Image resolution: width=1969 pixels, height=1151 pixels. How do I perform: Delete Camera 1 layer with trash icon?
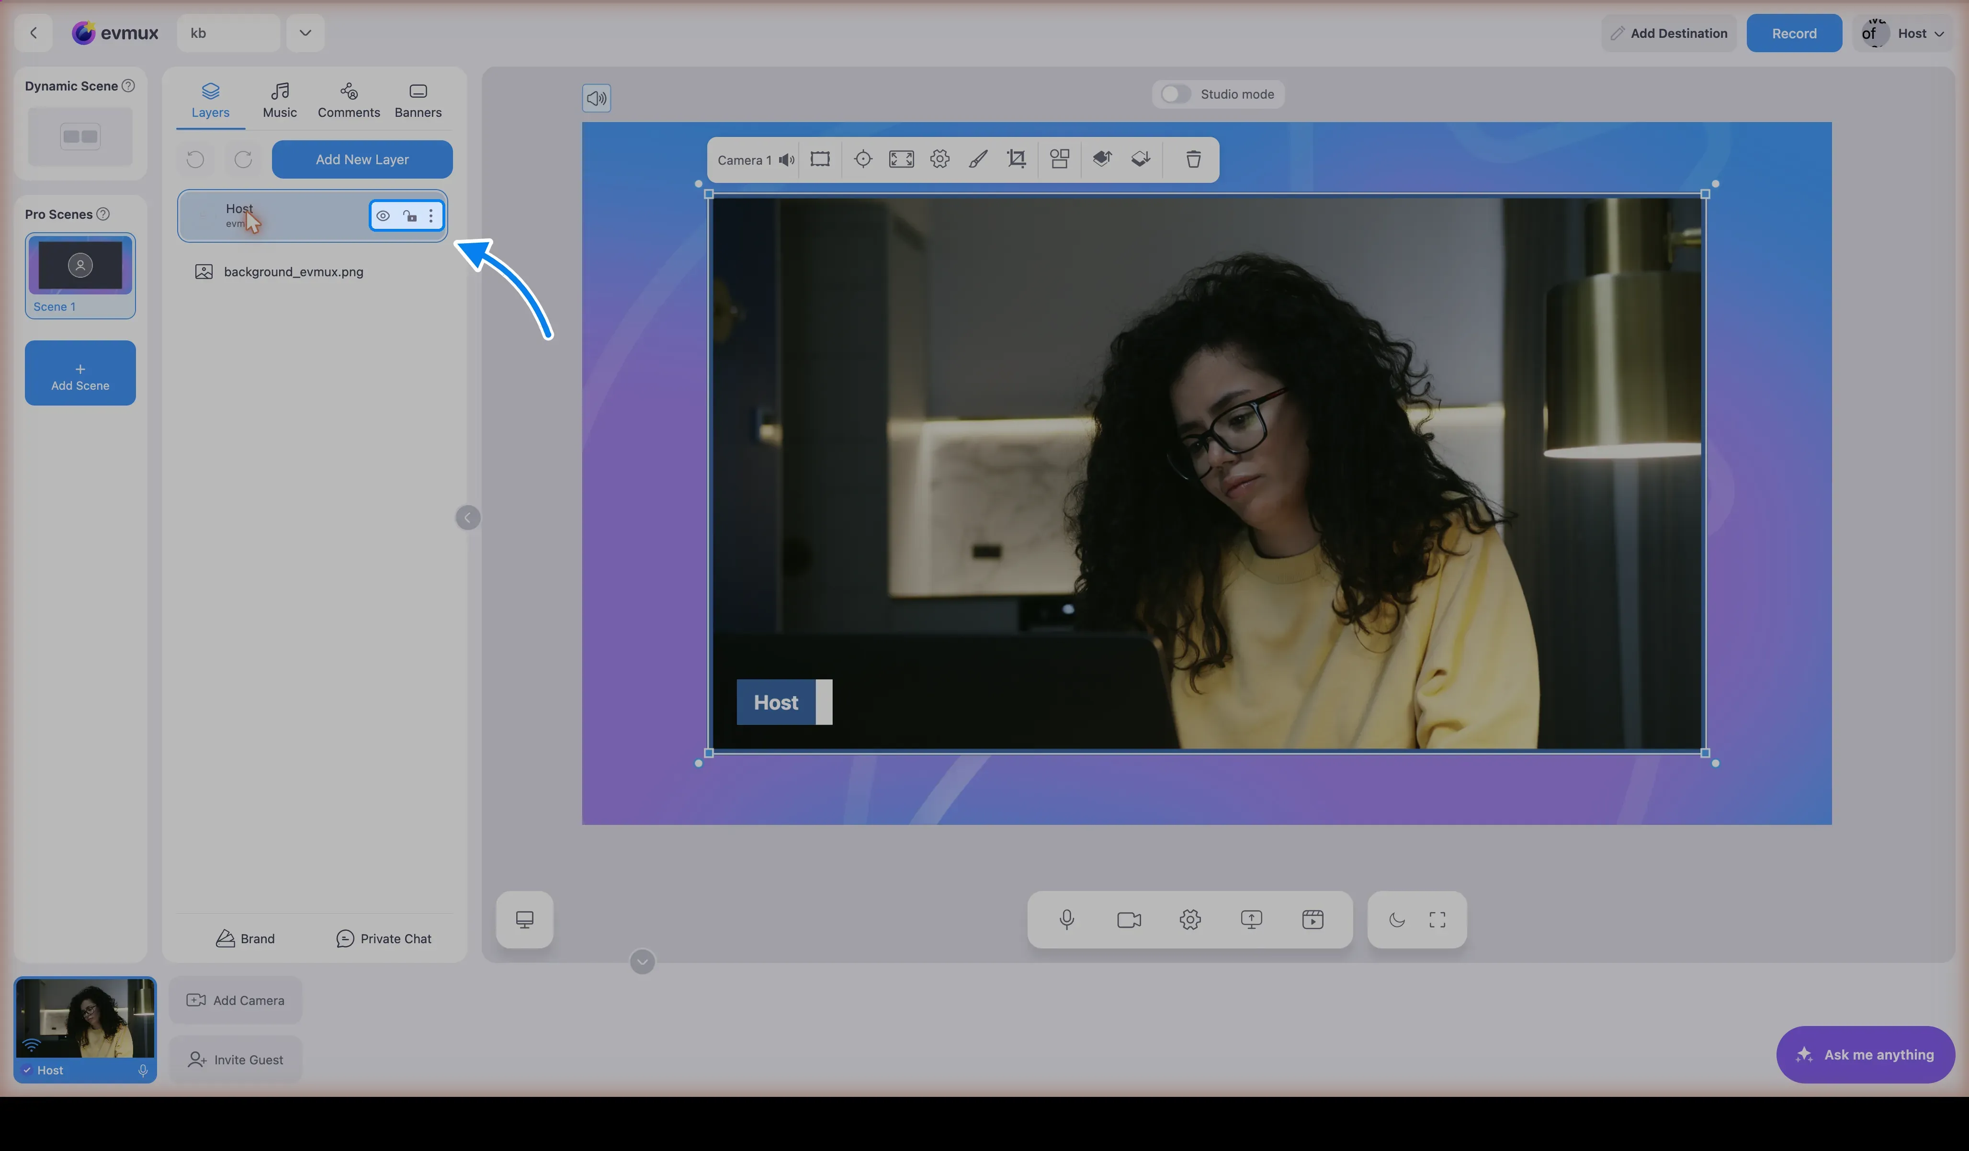[x=1193, y=159]
